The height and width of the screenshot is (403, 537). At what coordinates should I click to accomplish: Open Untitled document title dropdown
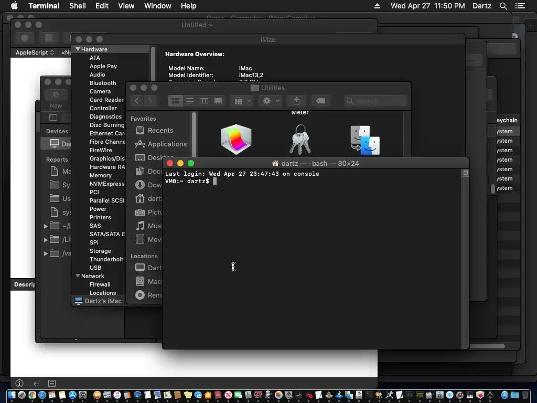(197, 25)
